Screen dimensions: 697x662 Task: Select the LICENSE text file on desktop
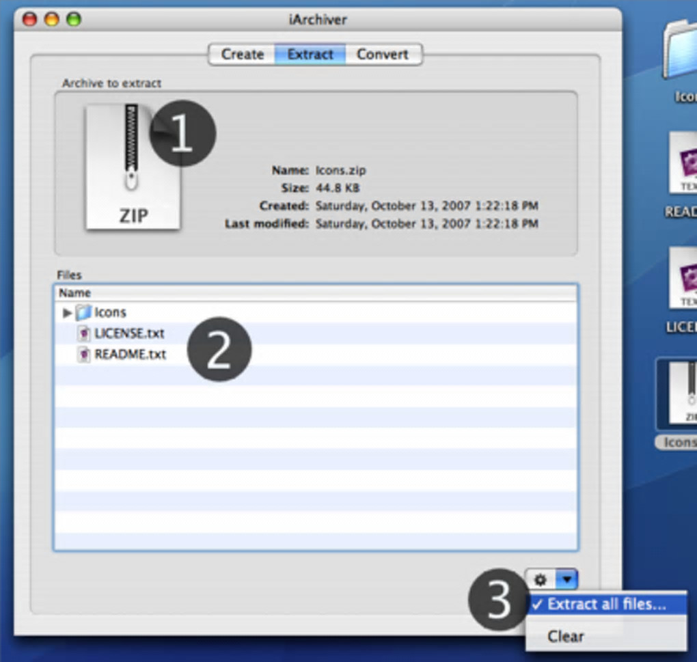click(x=683, y=278)
